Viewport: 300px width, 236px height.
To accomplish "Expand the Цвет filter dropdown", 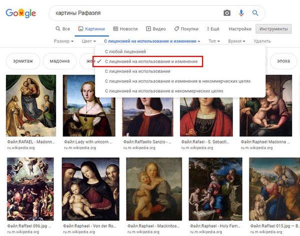I will (x=89, y=41).
